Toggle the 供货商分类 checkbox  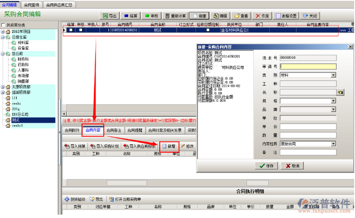tap(4, 25)
